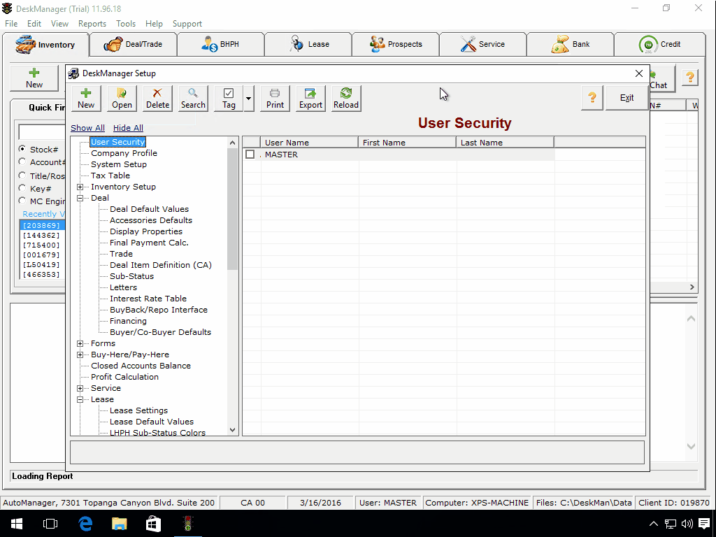Launch Edge browser from taskbar
This screenshot has height=537, width=716.
[85, 524]
